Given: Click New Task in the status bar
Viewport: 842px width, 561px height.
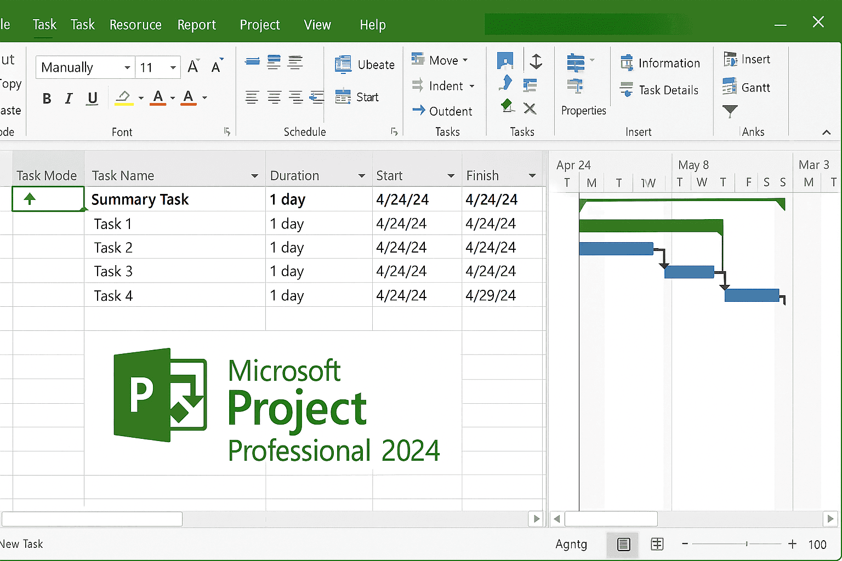Looking at the screenshot, I should click(22, 544).
